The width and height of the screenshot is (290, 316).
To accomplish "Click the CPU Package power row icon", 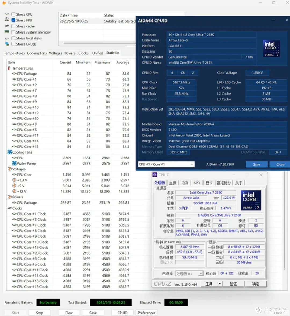I will point(14,202).
